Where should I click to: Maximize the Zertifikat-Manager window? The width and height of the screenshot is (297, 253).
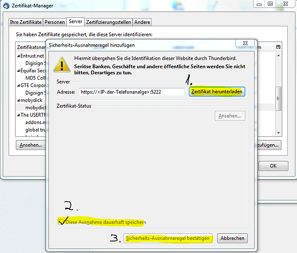(x=270, y=4)
